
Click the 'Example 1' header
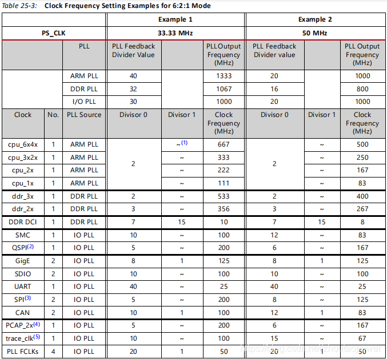pos(175,19)
